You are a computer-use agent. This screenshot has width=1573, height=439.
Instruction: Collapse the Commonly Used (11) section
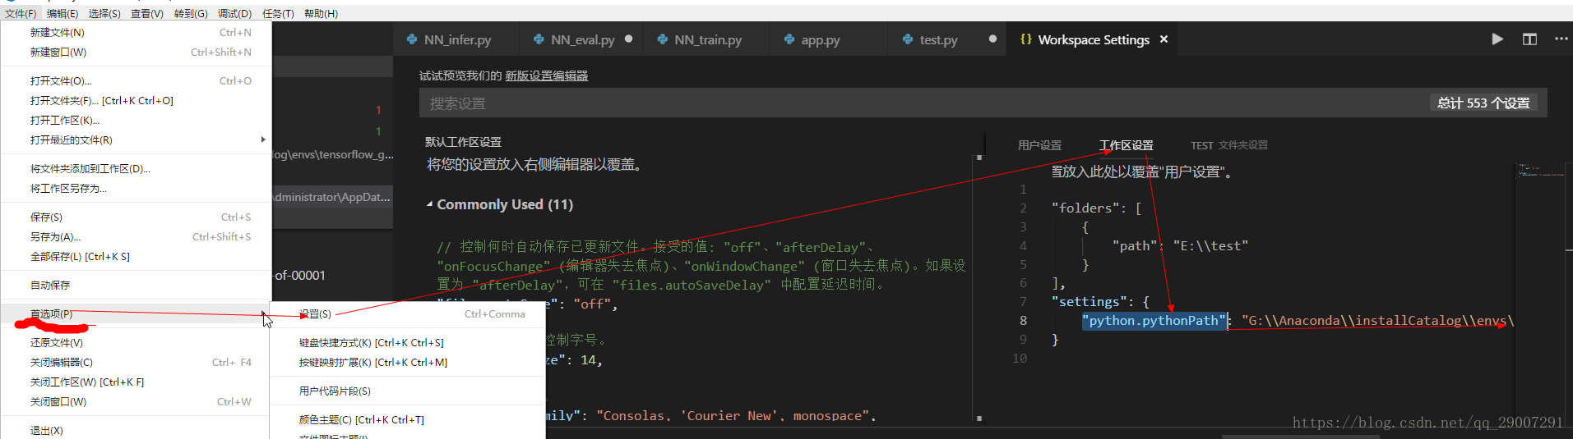(429, 204)
